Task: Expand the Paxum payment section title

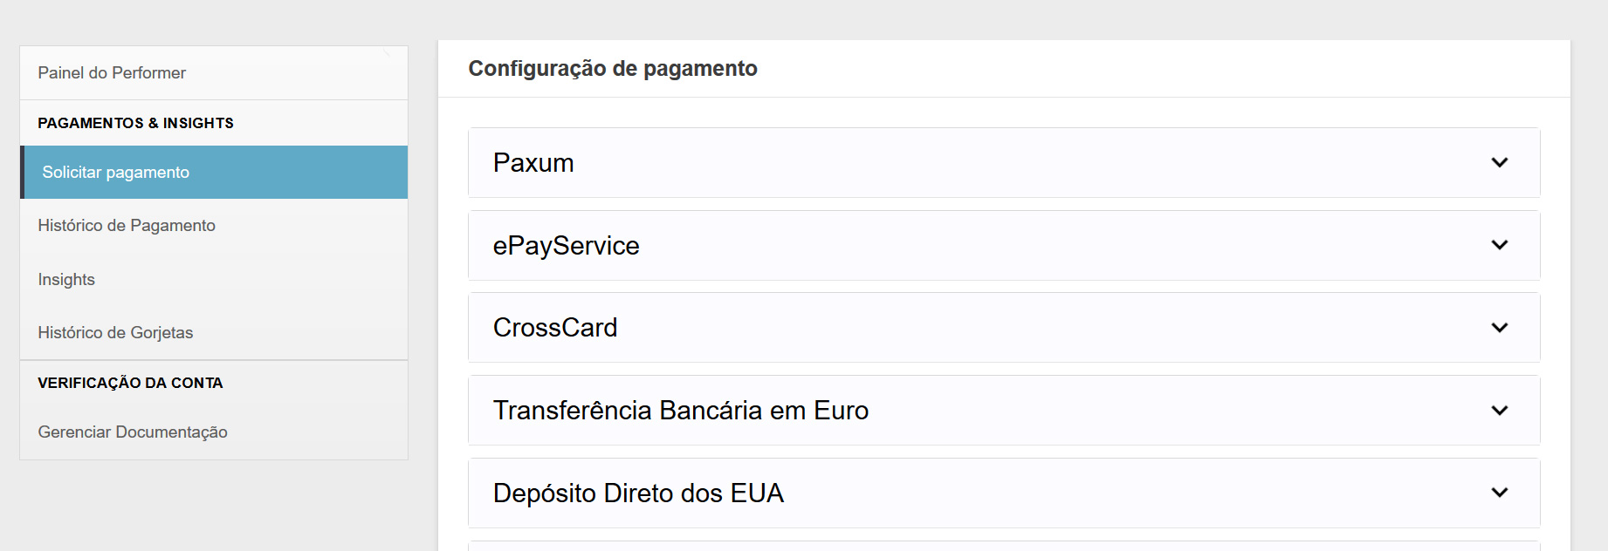Action: click(533, 163)
